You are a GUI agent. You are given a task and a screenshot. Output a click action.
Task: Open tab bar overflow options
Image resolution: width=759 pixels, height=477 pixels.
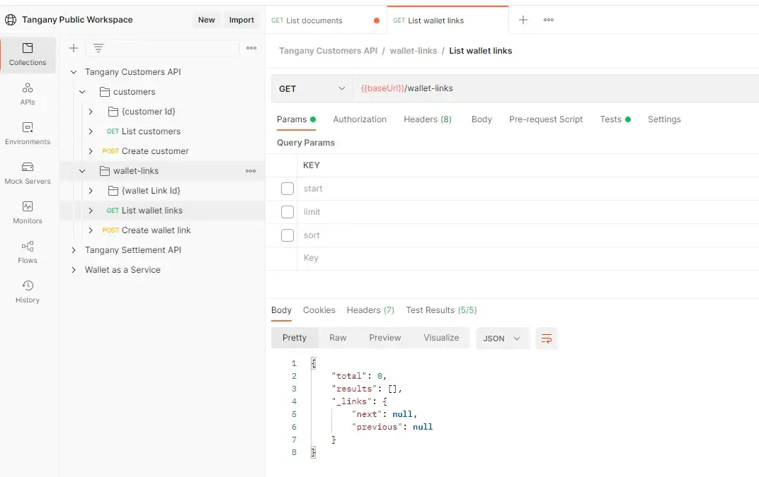tap(549, 20)
